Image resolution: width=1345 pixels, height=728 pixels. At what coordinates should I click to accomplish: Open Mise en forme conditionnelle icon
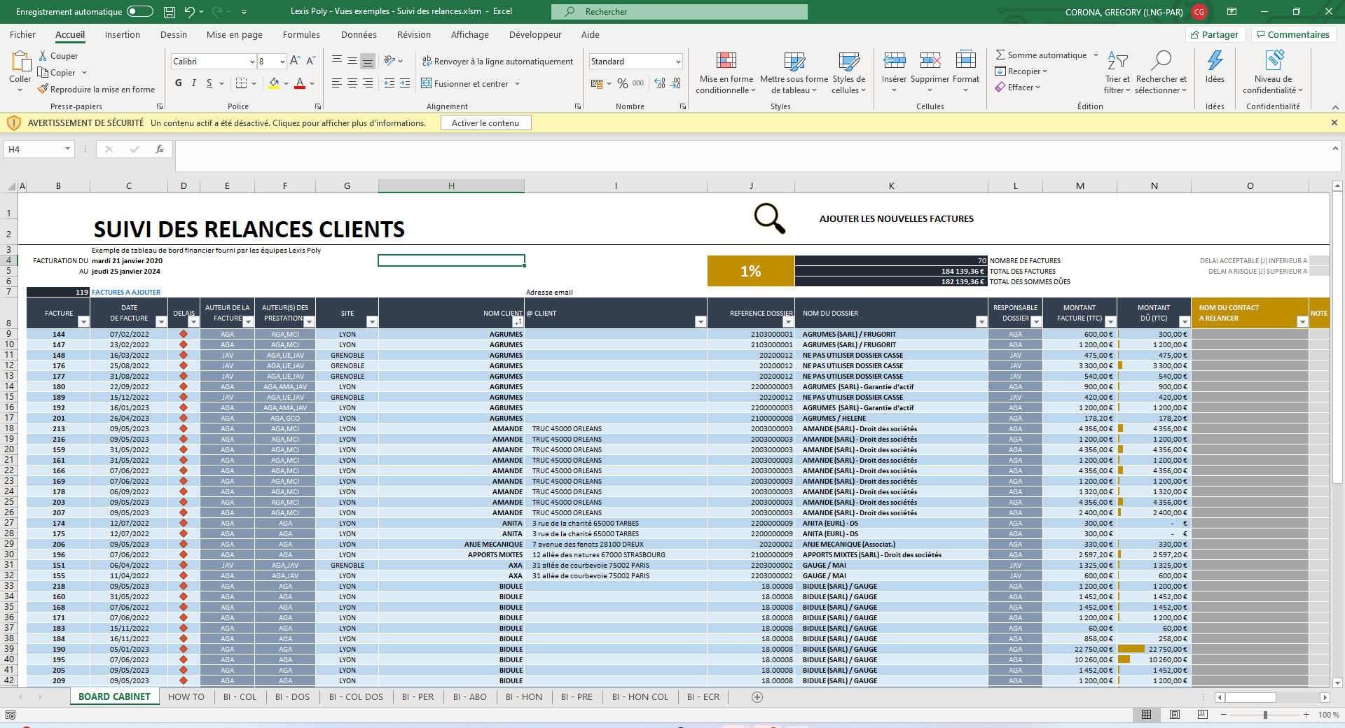tap(726, 61)
